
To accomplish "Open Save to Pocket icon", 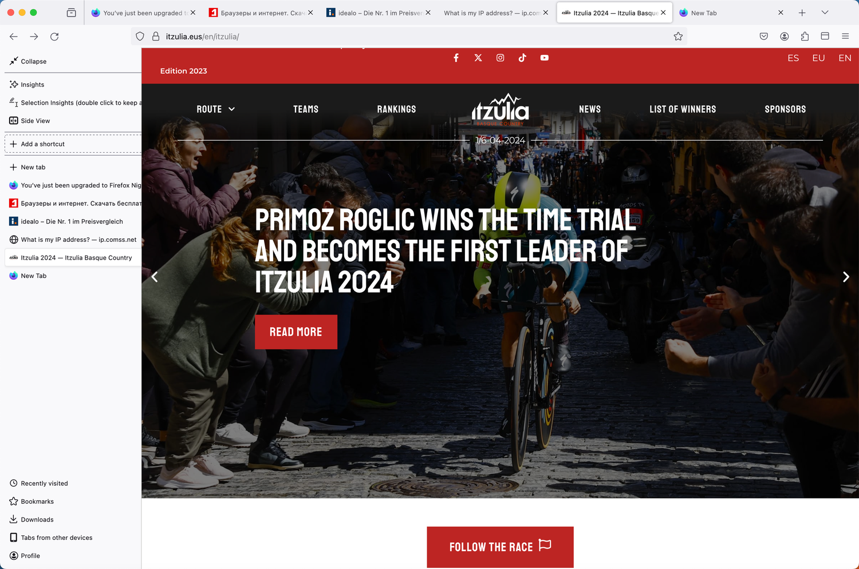I will [763, 37].
